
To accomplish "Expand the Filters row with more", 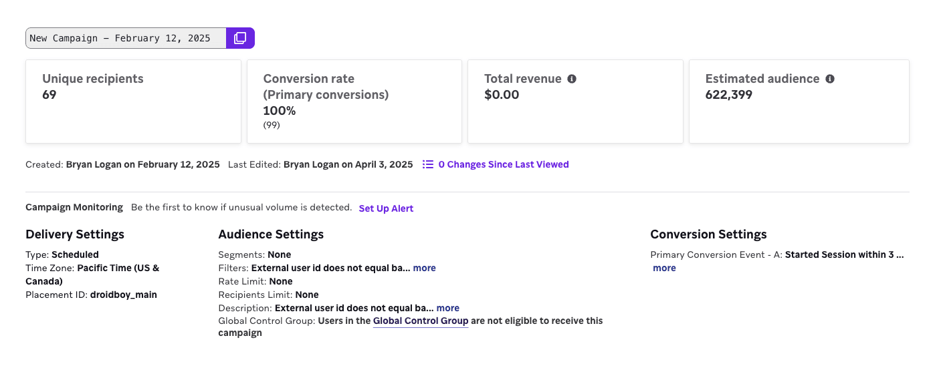I will pos(424,268).
